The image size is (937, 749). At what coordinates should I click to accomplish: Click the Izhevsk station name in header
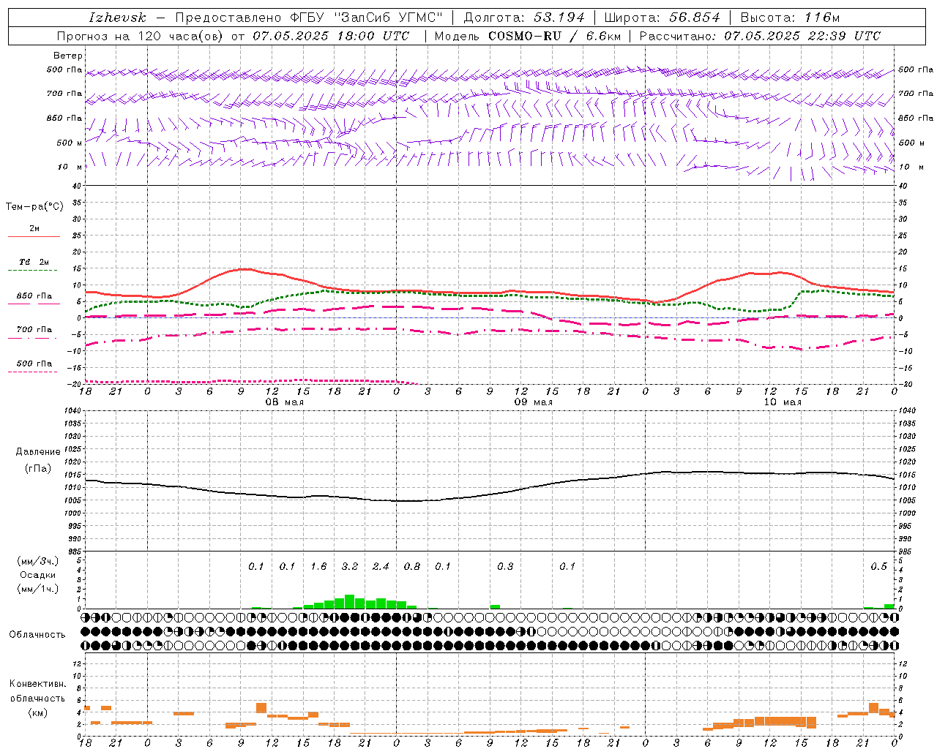click(118, 18)
